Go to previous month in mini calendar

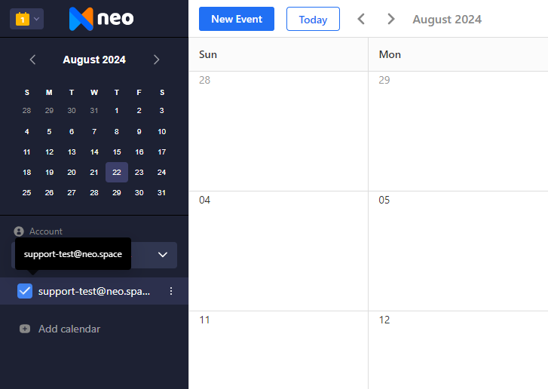(x=32, y=60)
